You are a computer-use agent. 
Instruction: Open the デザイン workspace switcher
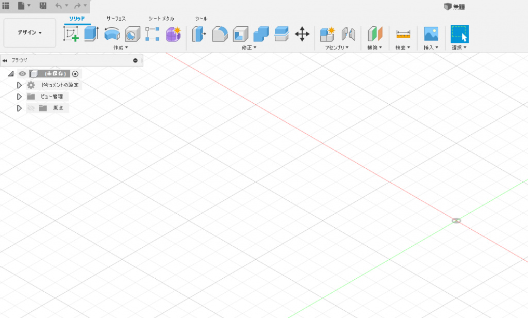pyautogui.click(x=29, y=33)
